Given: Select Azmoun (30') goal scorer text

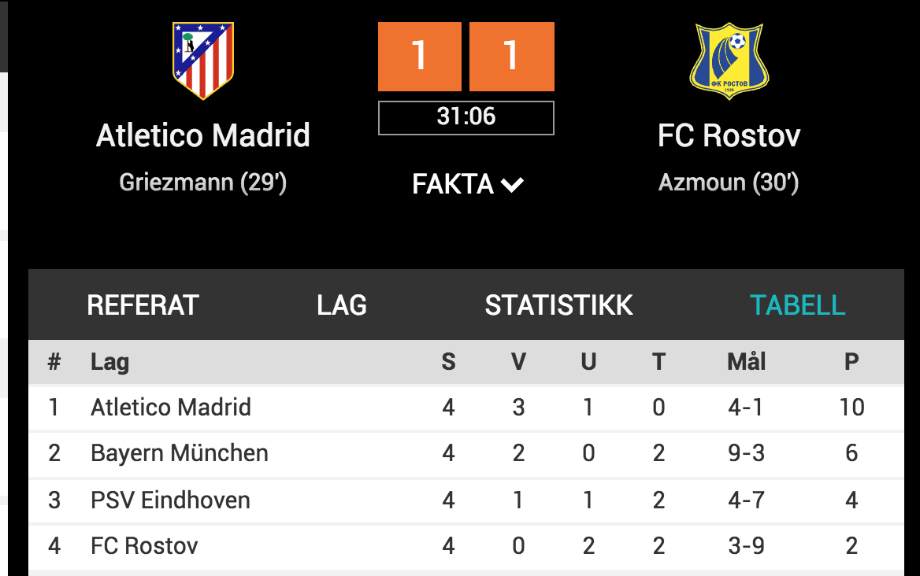Looking at the screenshot, I should coord(729,183).
